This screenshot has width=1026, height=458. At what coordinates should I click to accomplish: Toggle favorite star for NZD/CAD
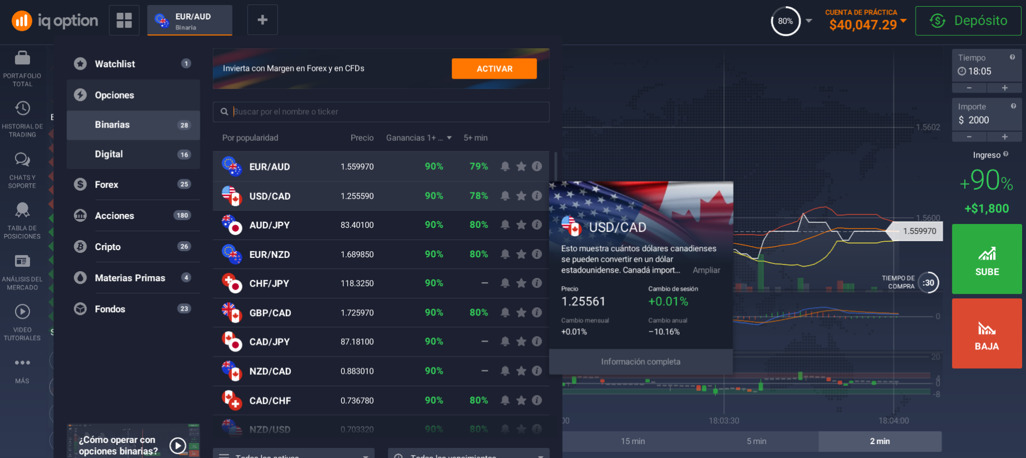[521, 371]
